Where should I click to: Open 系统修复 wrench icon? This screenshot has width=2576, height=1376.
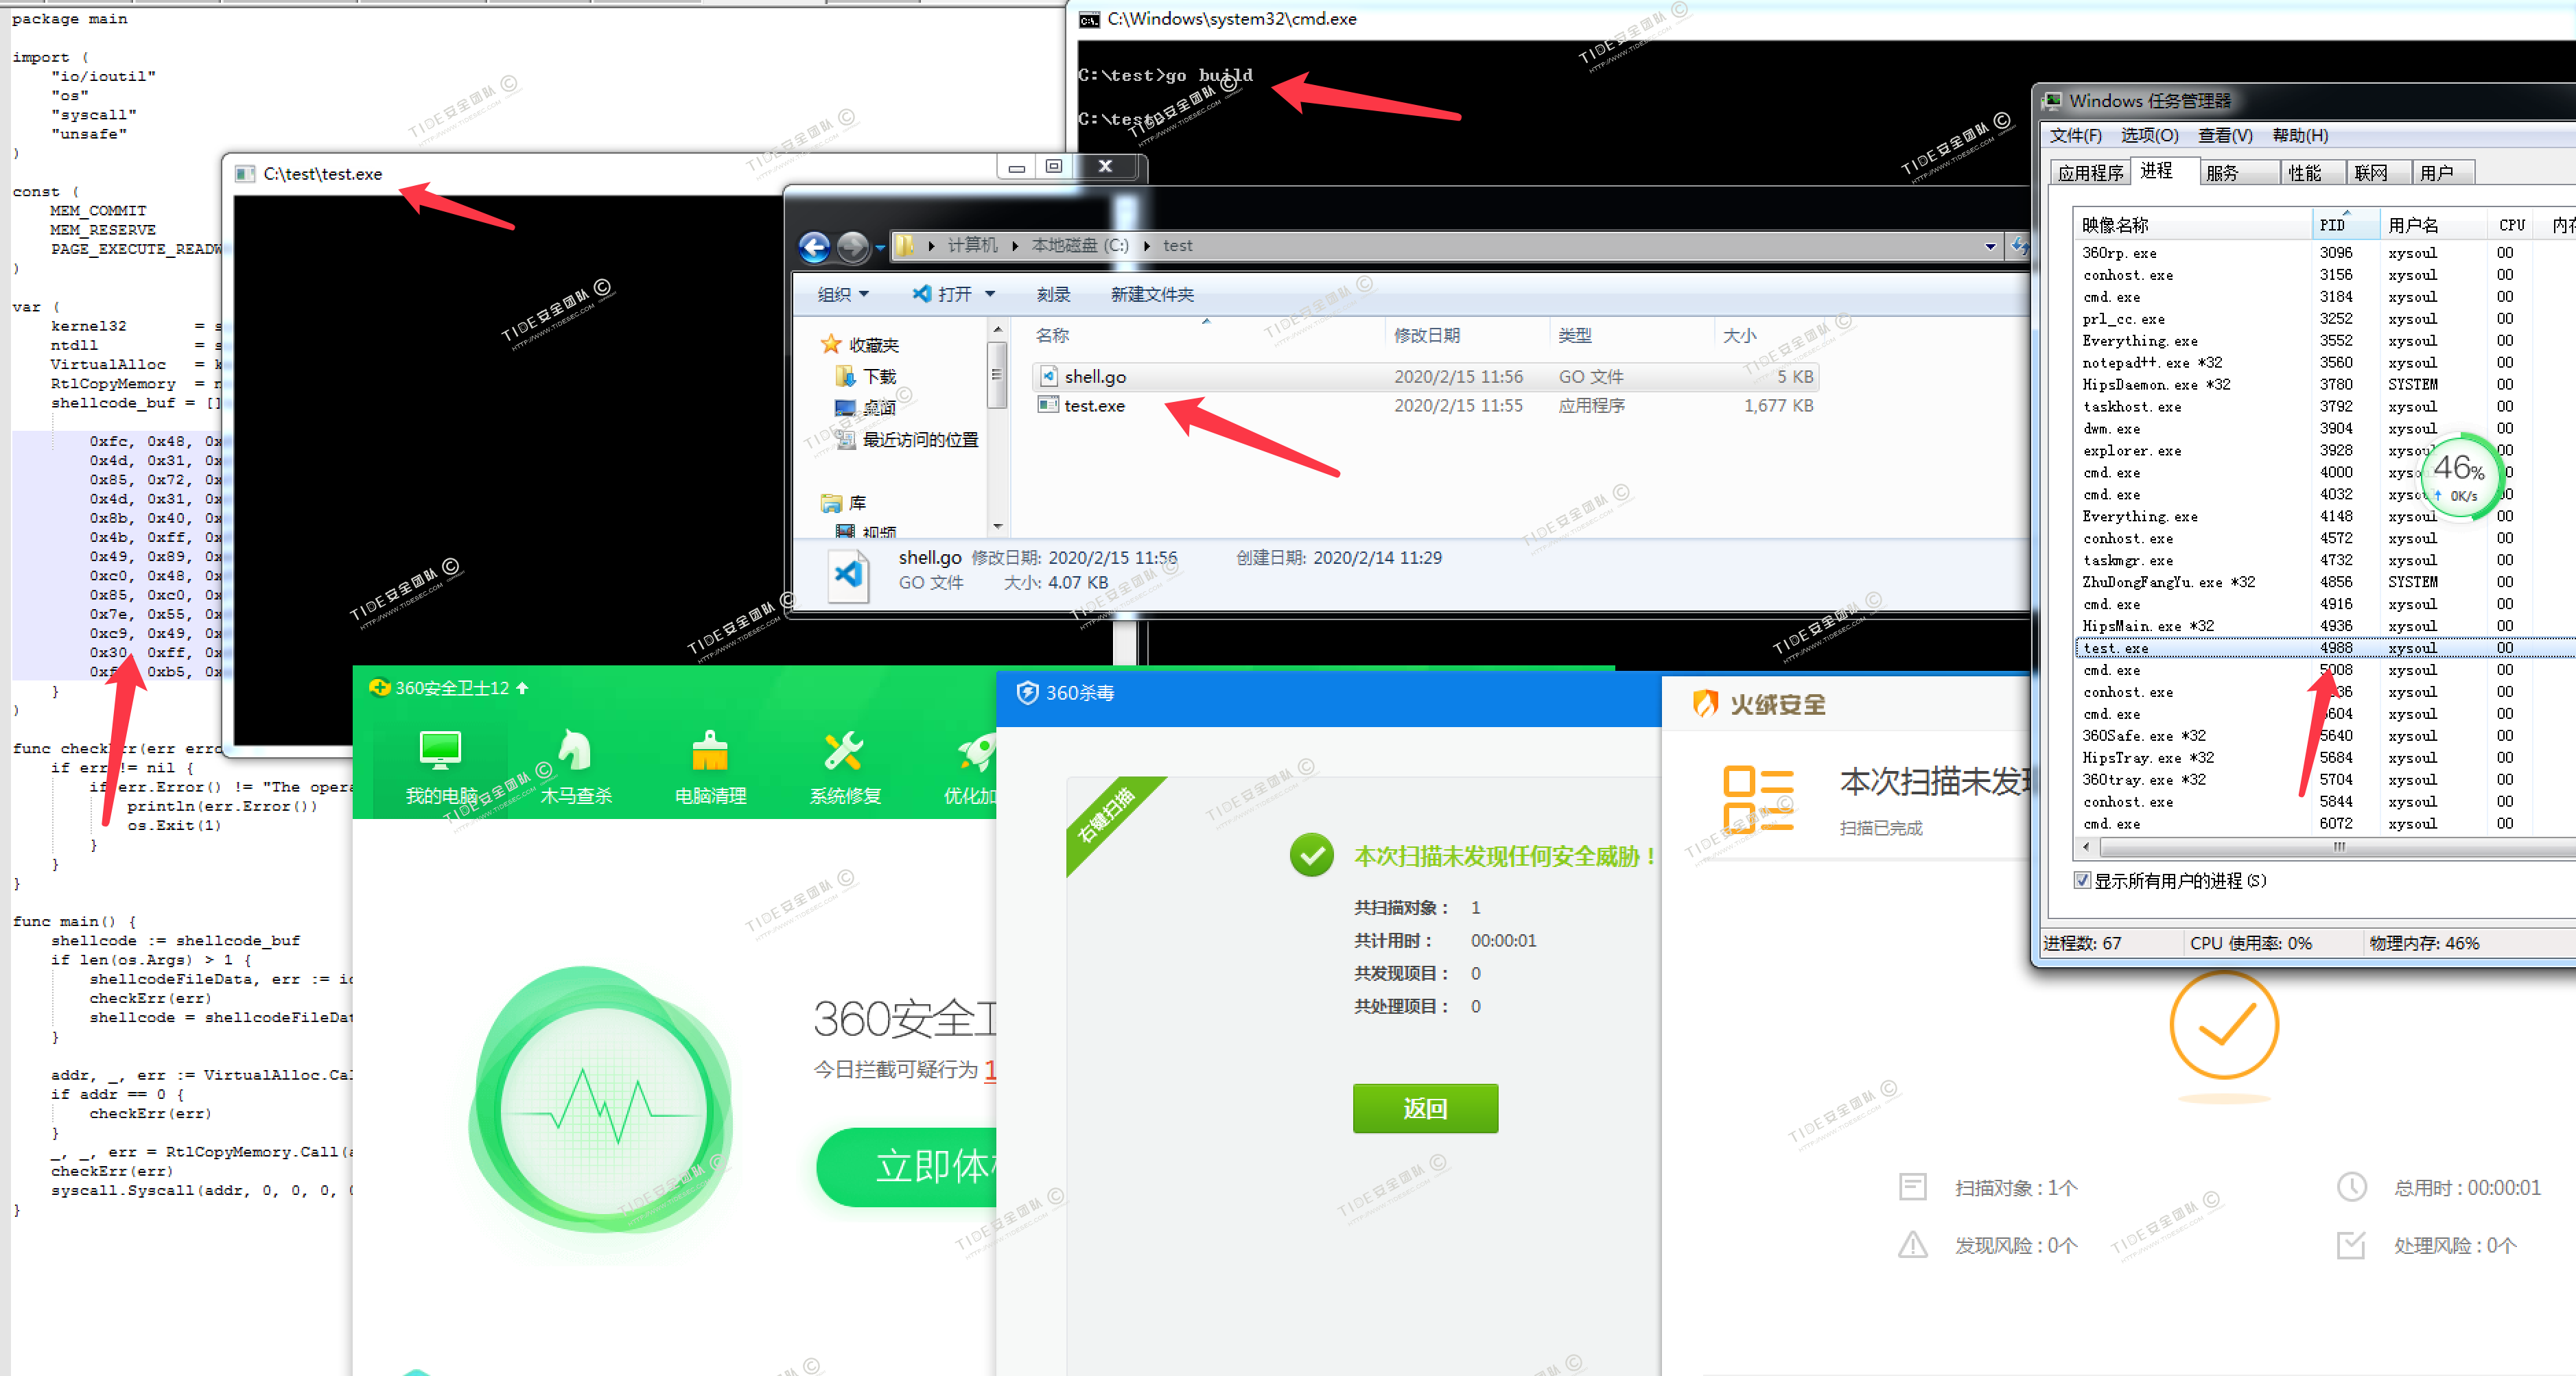point(845,752)
